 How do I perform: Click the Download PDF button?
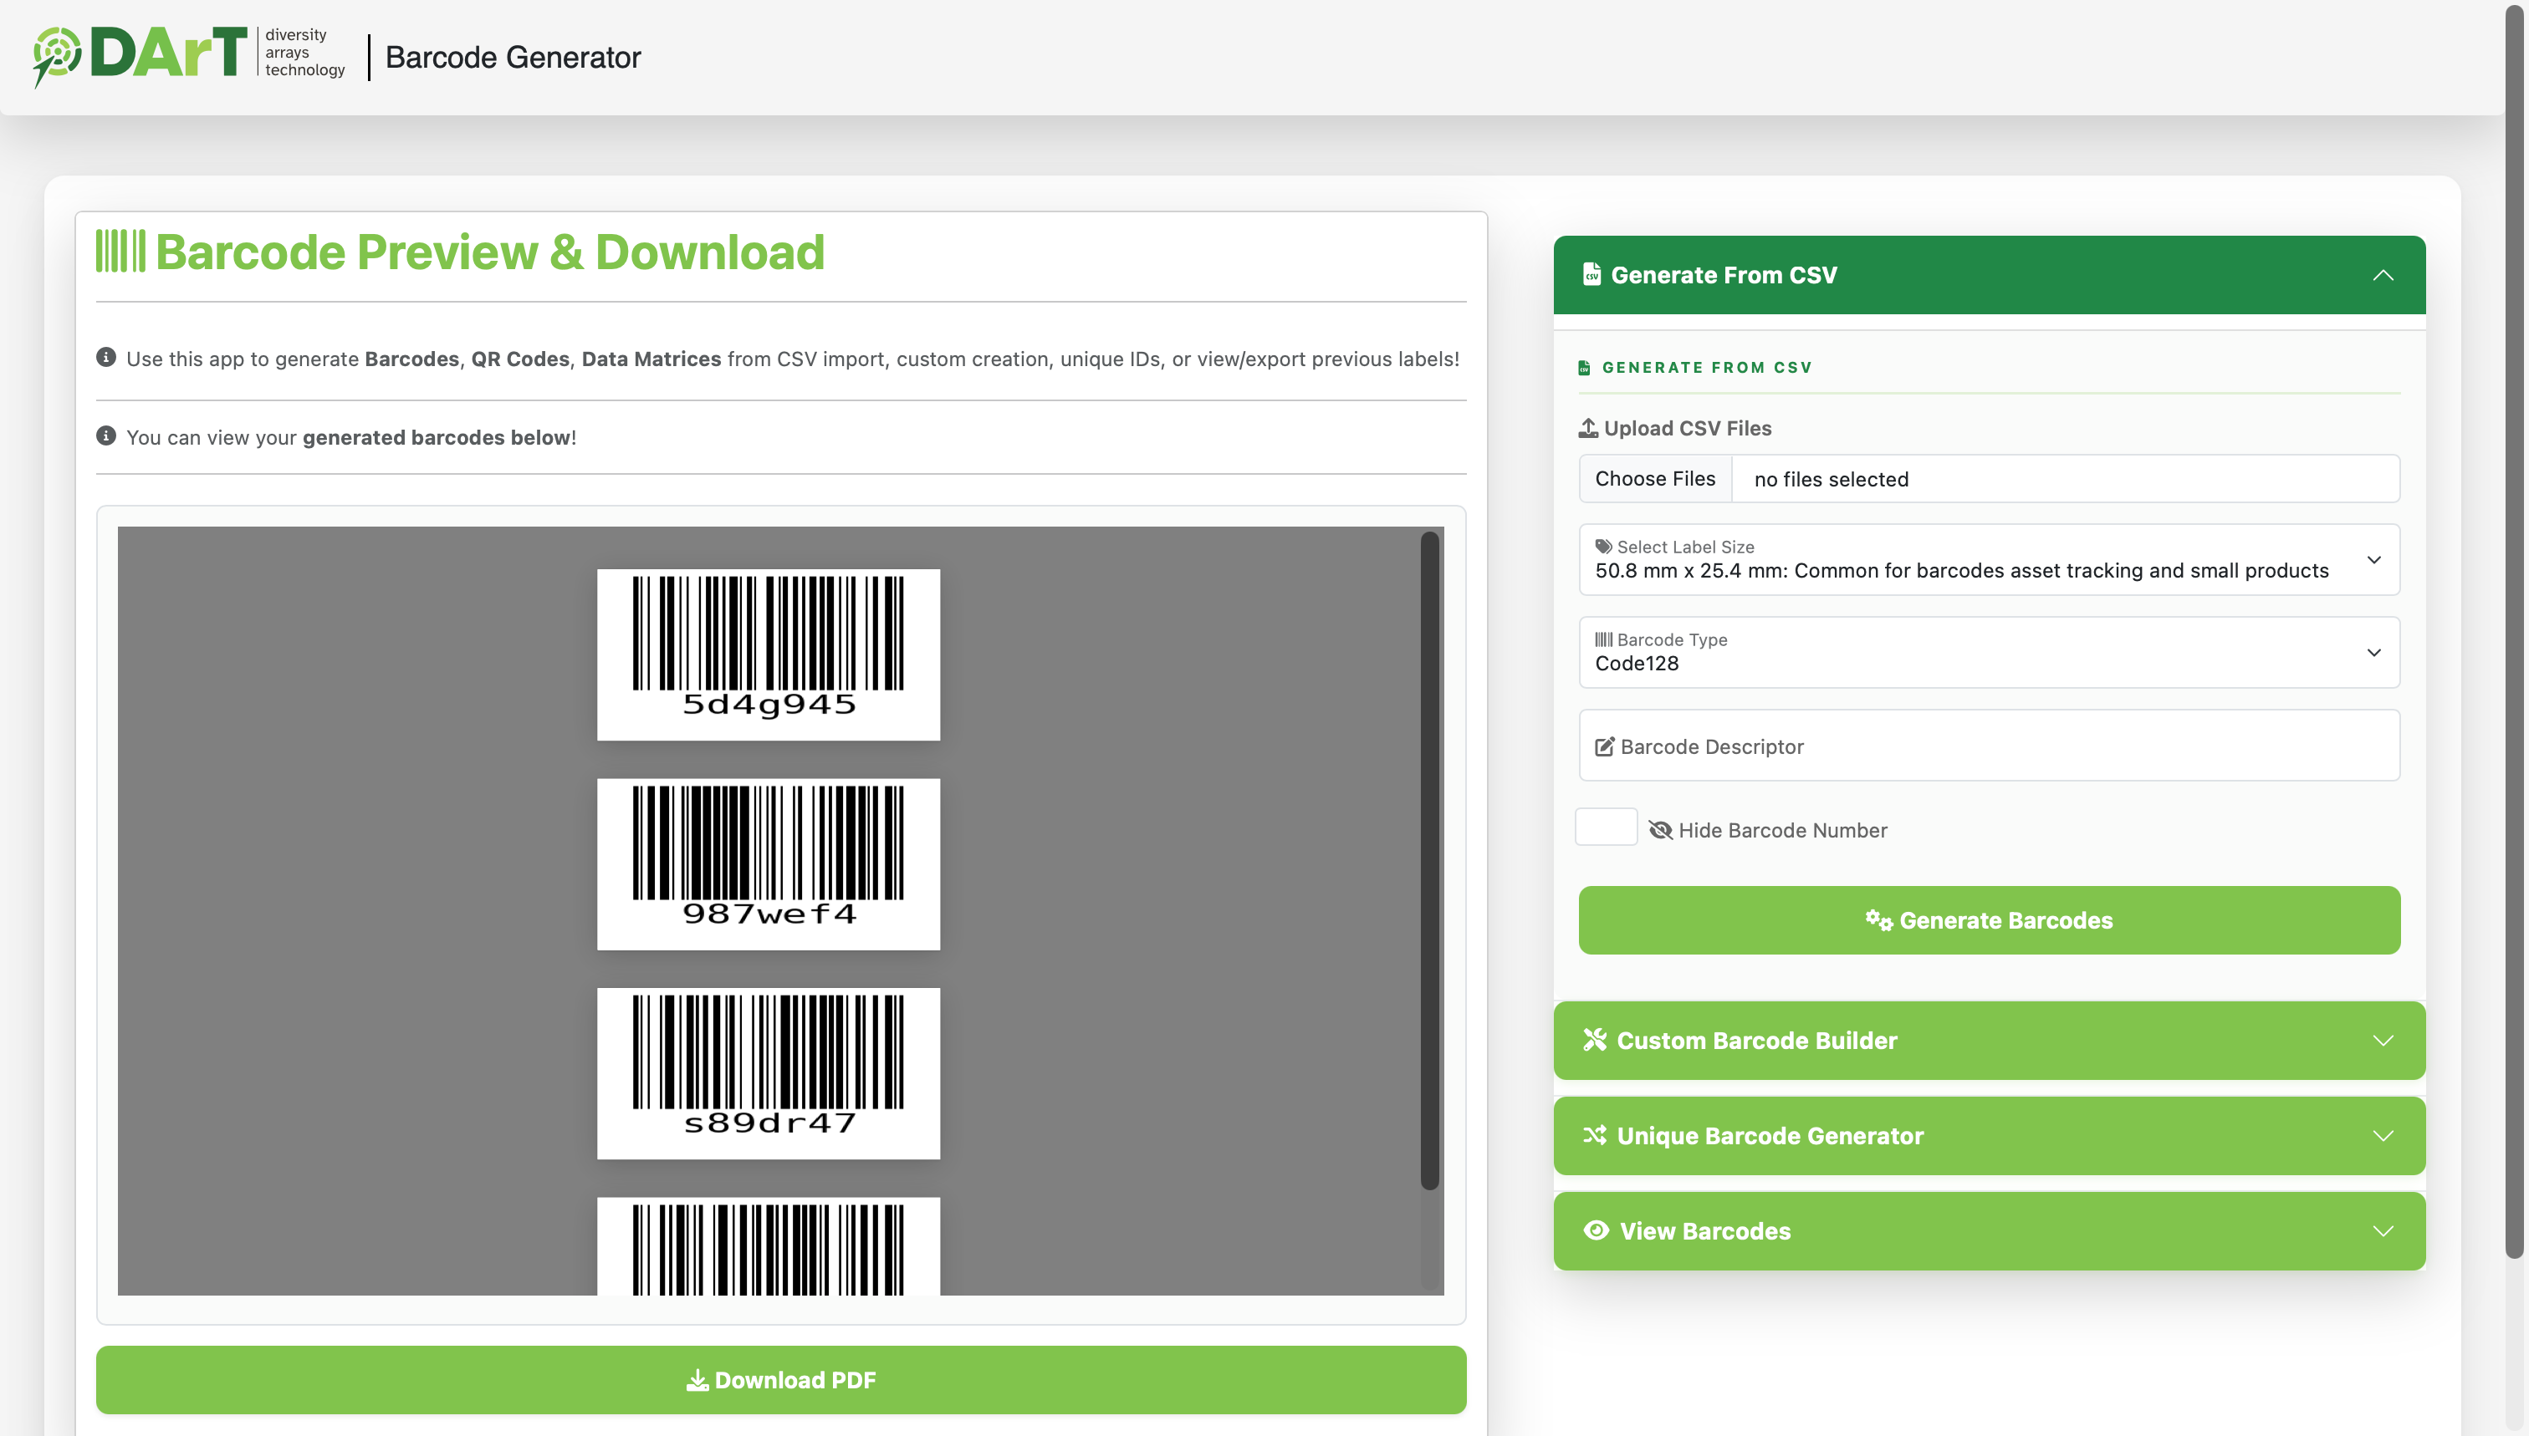(780, 1380)
